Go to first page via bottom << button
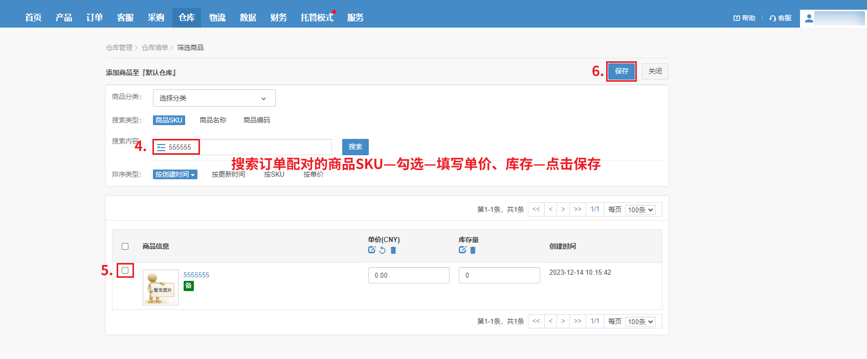The width and height of the screenshot is (867, 359). coord(536,321)
